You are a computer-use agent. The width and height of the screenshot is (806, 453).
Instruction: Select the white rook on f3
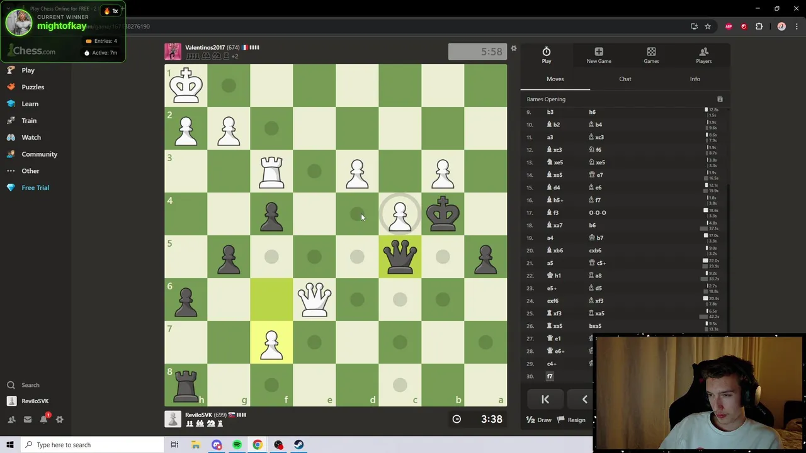coord(271,171)
